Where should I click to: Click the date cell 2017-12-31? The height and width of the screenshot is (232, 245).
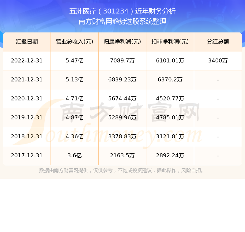pyautogui.click(x=27, y=156)
